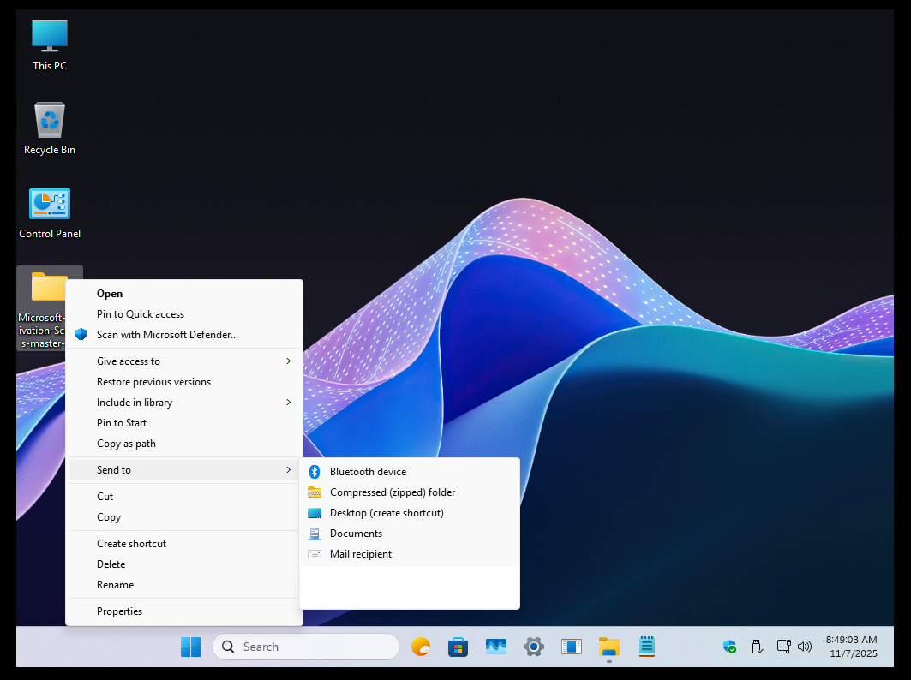Expand the Send to submenu arrow
Screen dimensions: 911x680
click(288, 470)
